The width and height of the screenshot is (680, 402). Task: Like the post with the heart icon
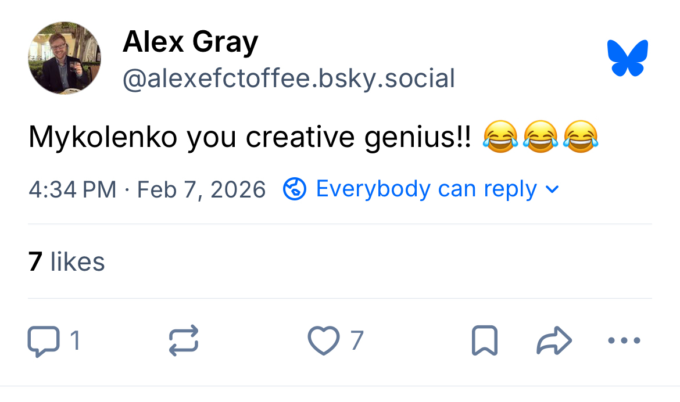coord(323,341)
